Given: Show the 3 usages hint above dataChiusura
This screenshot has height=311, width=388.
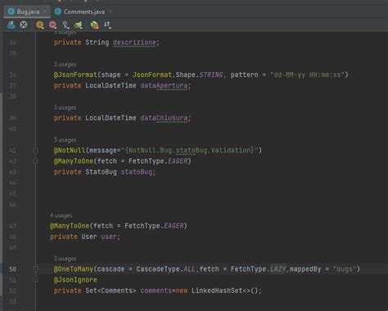Looking at the screenshot, I should pyautogui.click(x=65, y=107).
